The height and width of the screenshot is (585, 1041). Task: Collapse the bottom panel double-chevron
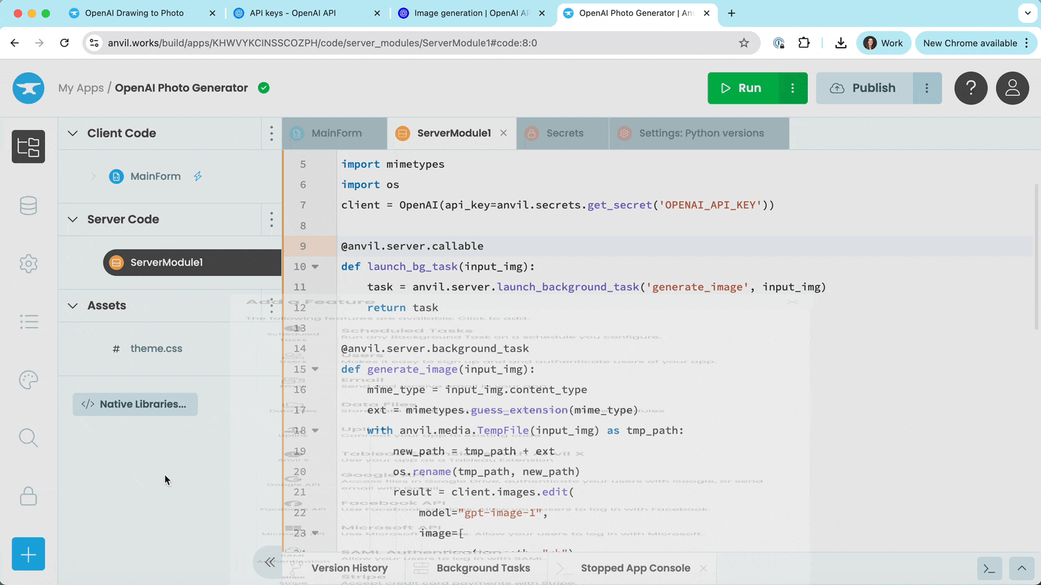click(269, 562)
